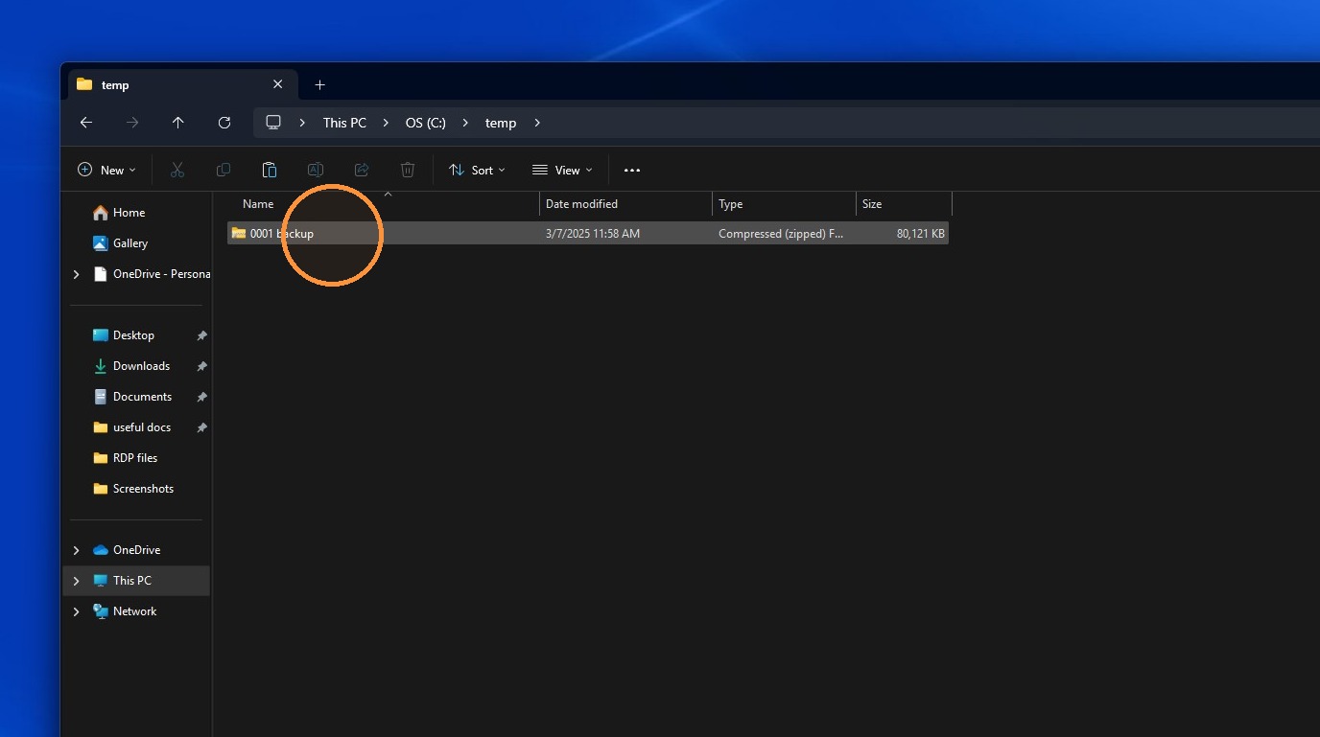
Task: Expand chevron between OS (C:) and temp
Action: click(x=466, y=123)
